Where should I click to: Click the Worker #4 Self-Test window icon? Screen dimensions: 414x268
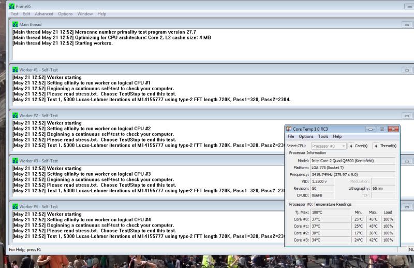(x=15, y=206)
